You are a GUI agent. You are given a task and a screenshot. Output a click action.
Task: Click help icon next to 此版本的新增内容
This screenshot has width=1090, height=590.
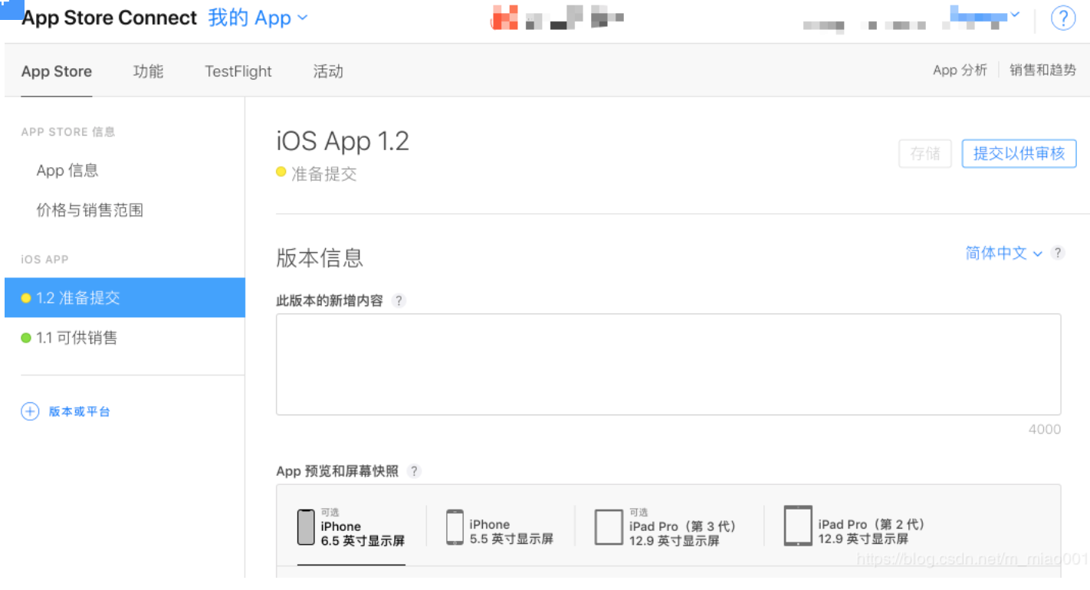click(399, 301)
